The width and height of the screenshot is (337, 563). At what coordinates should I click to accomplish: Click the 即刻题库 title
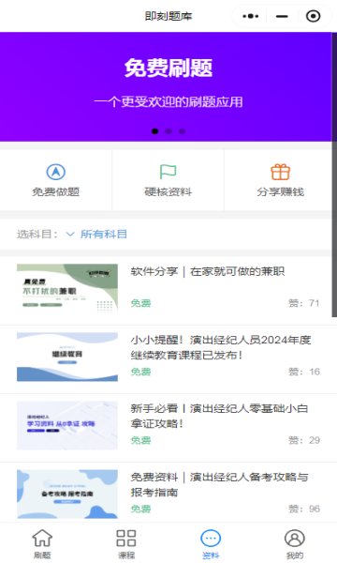pos(168,16)
